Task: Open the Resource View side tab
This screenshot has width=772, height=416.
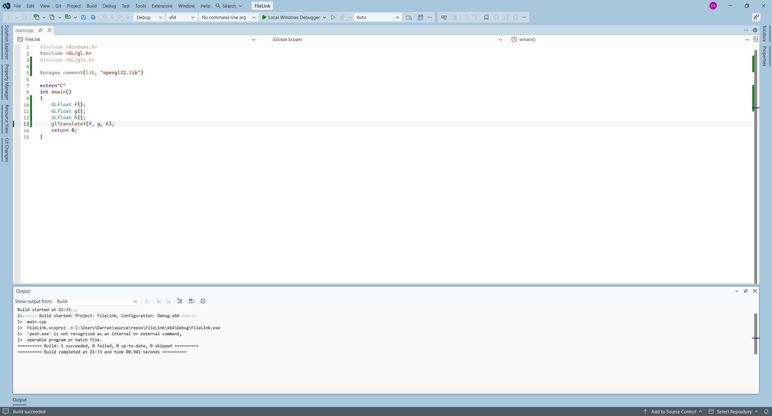Action: [x=7, y=119]
